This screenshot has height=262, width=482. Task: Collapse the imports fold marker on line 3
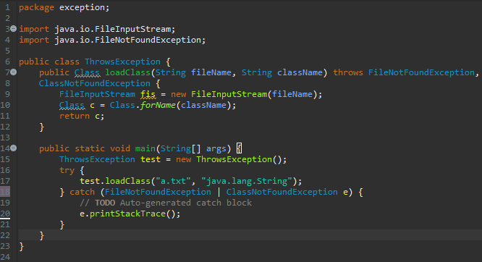tap(13, 29)
